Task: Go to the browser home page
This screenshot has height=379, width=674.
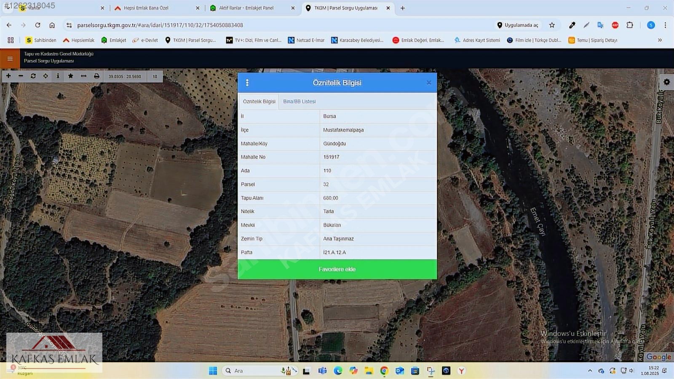Action: click(x=52, y=25)
